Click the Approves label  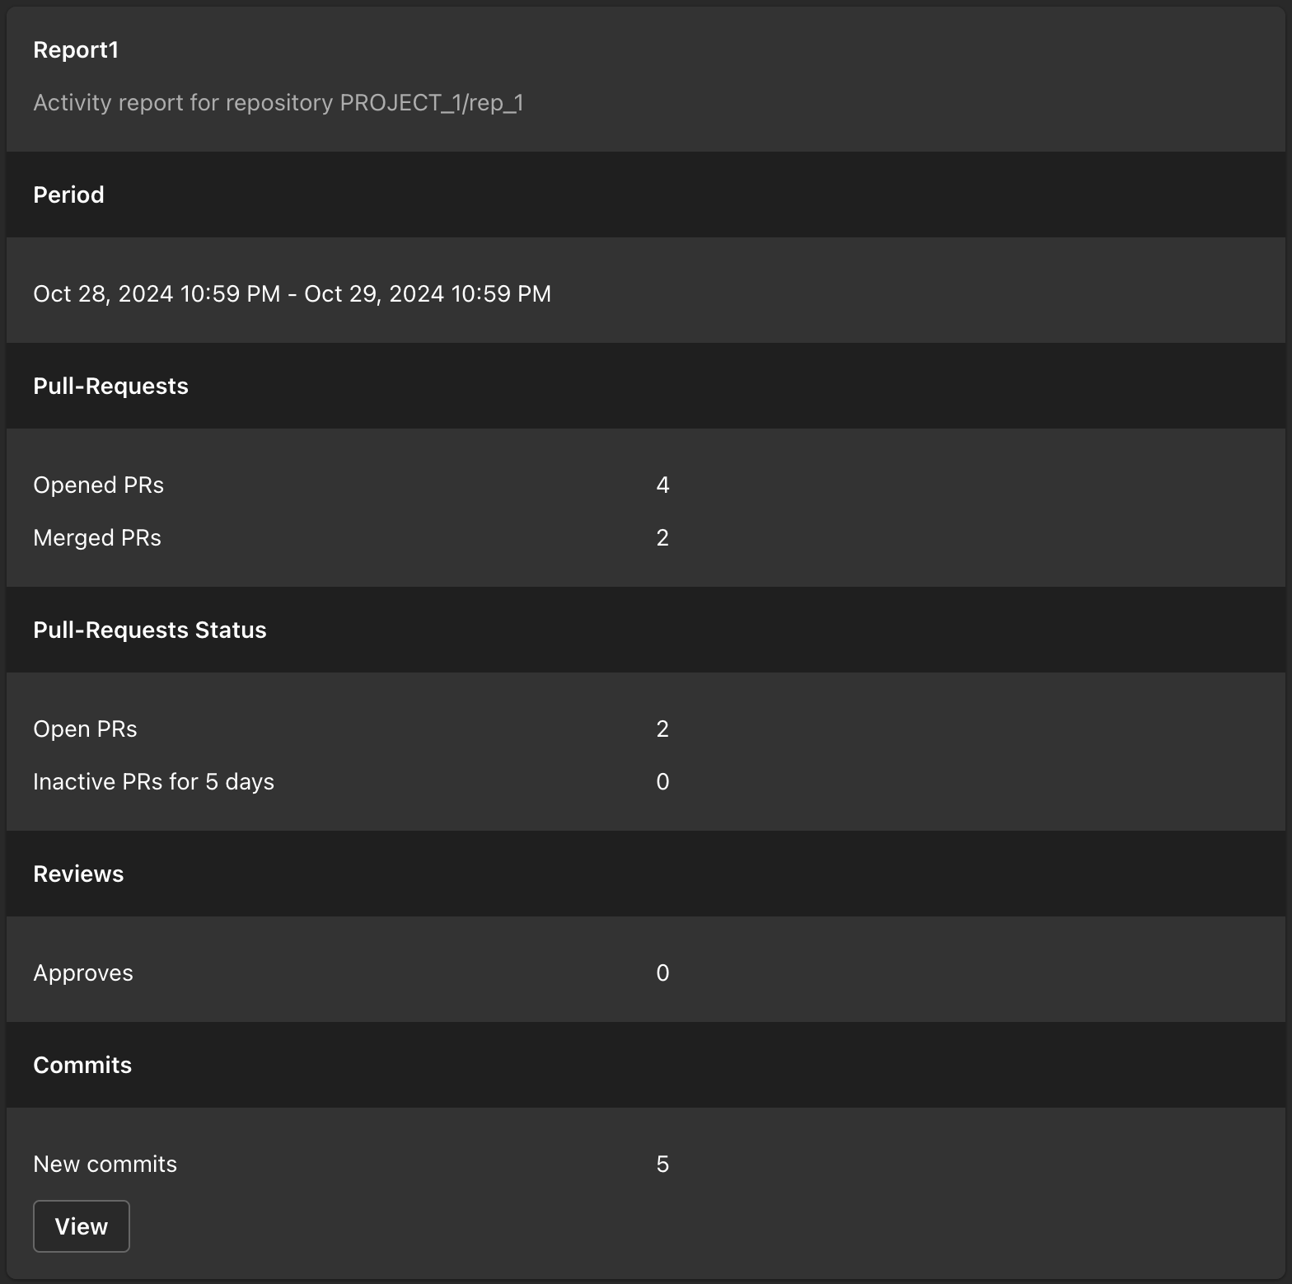[83, 973]
